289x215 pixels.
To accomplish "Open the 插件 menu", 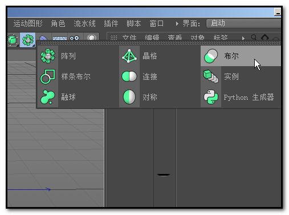I will 111,23.
